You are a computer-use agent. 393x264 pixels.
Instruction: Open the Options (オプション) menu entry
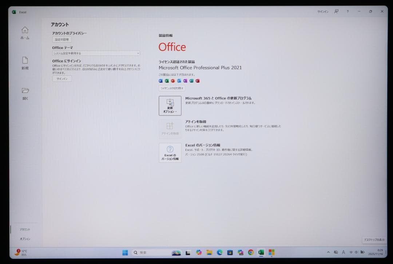pyautogui.click(x=25, y=239)
